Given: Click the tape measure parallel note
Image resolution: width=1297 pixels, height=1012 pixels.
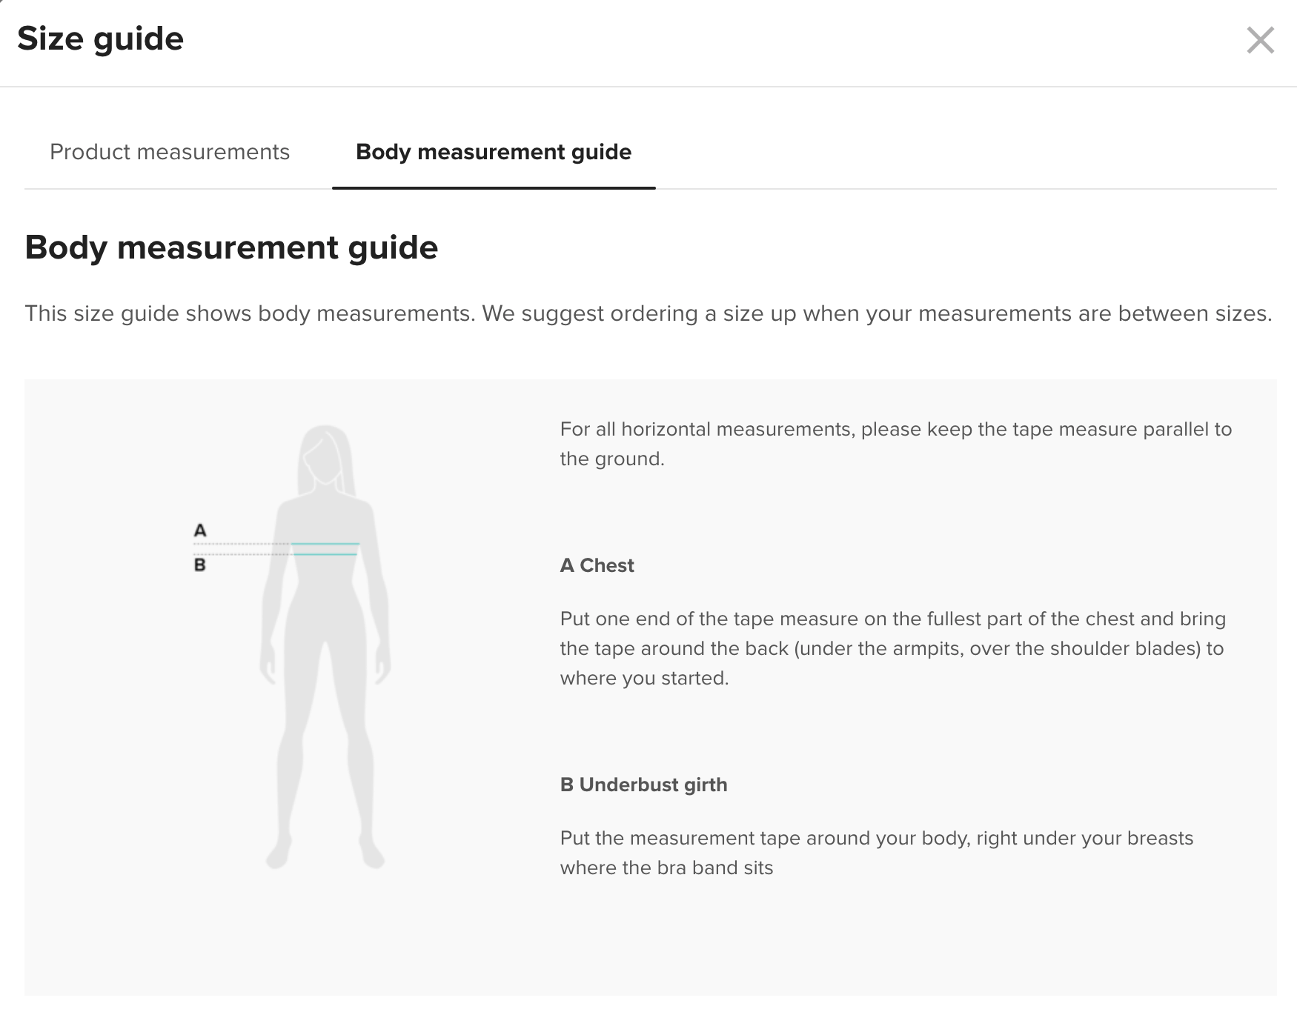Looking at the screenshot, I should (896, 444).
